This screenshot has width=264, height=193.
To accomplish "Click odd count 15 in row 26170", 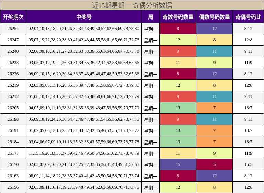I will click(178, 164).
